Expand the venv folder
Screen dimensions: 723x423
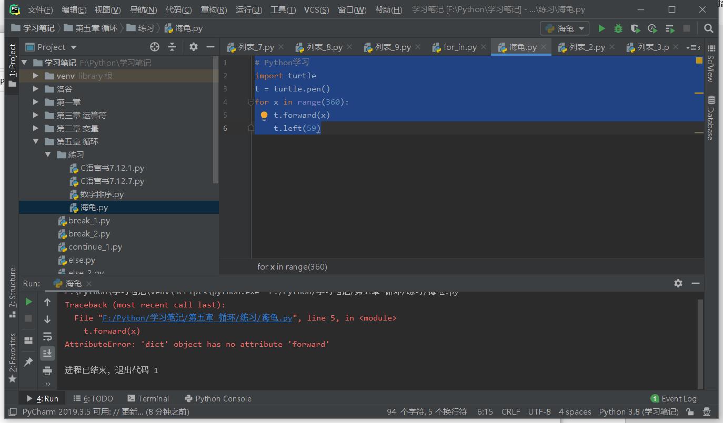36,76
